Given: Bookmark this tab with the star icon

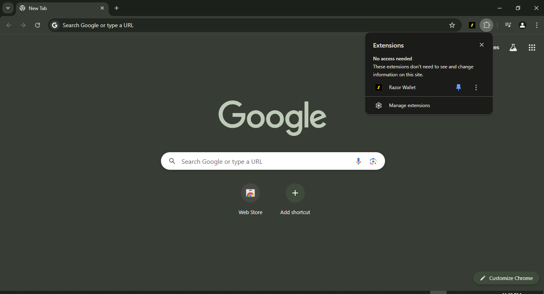Looking at the screenshot, I should pyautogui.click(x=452, y=25).
